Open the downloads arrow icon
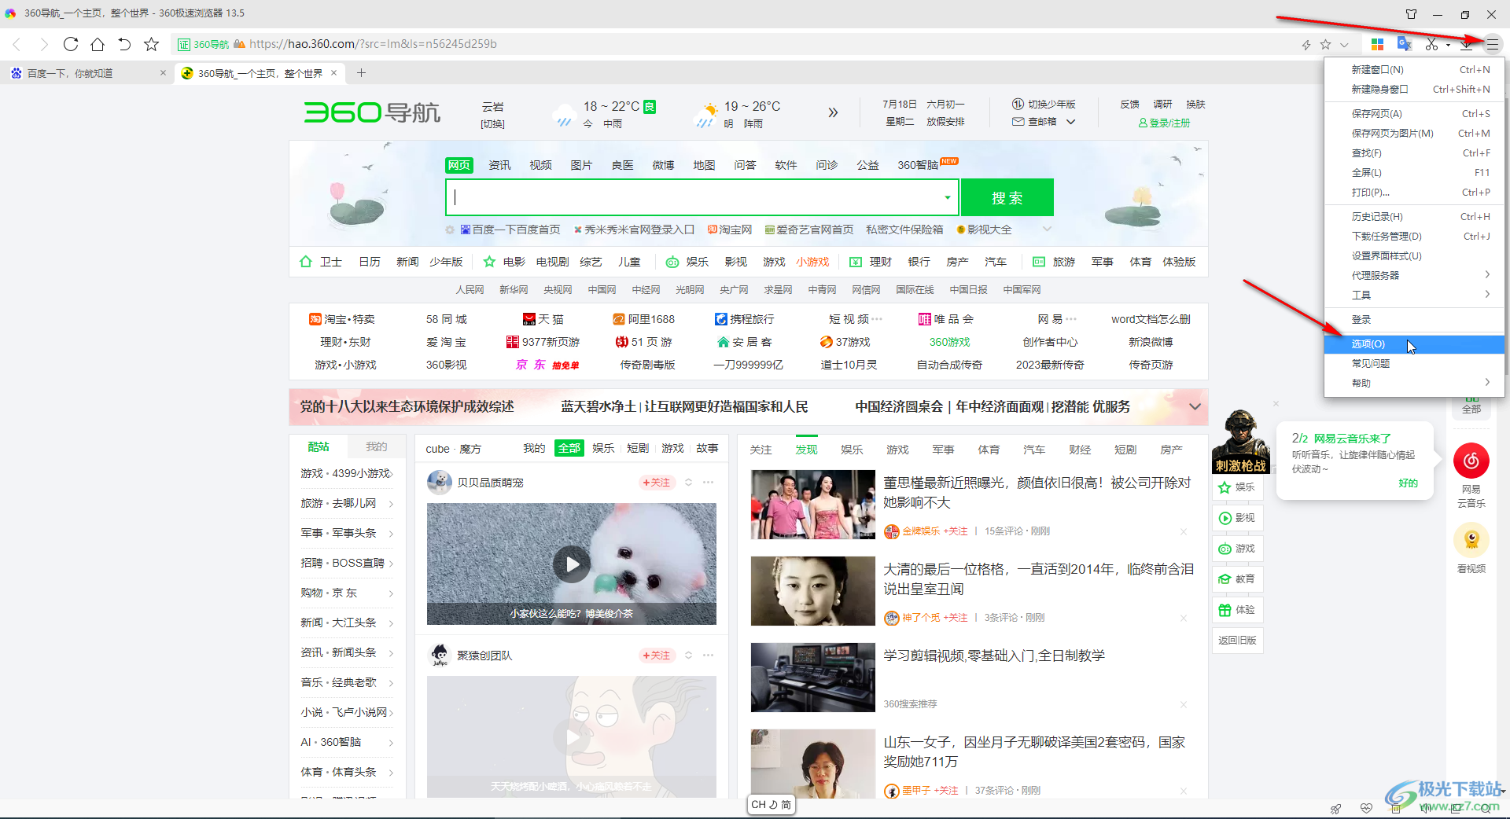The image size is (1510, 819). [1466, 45]
